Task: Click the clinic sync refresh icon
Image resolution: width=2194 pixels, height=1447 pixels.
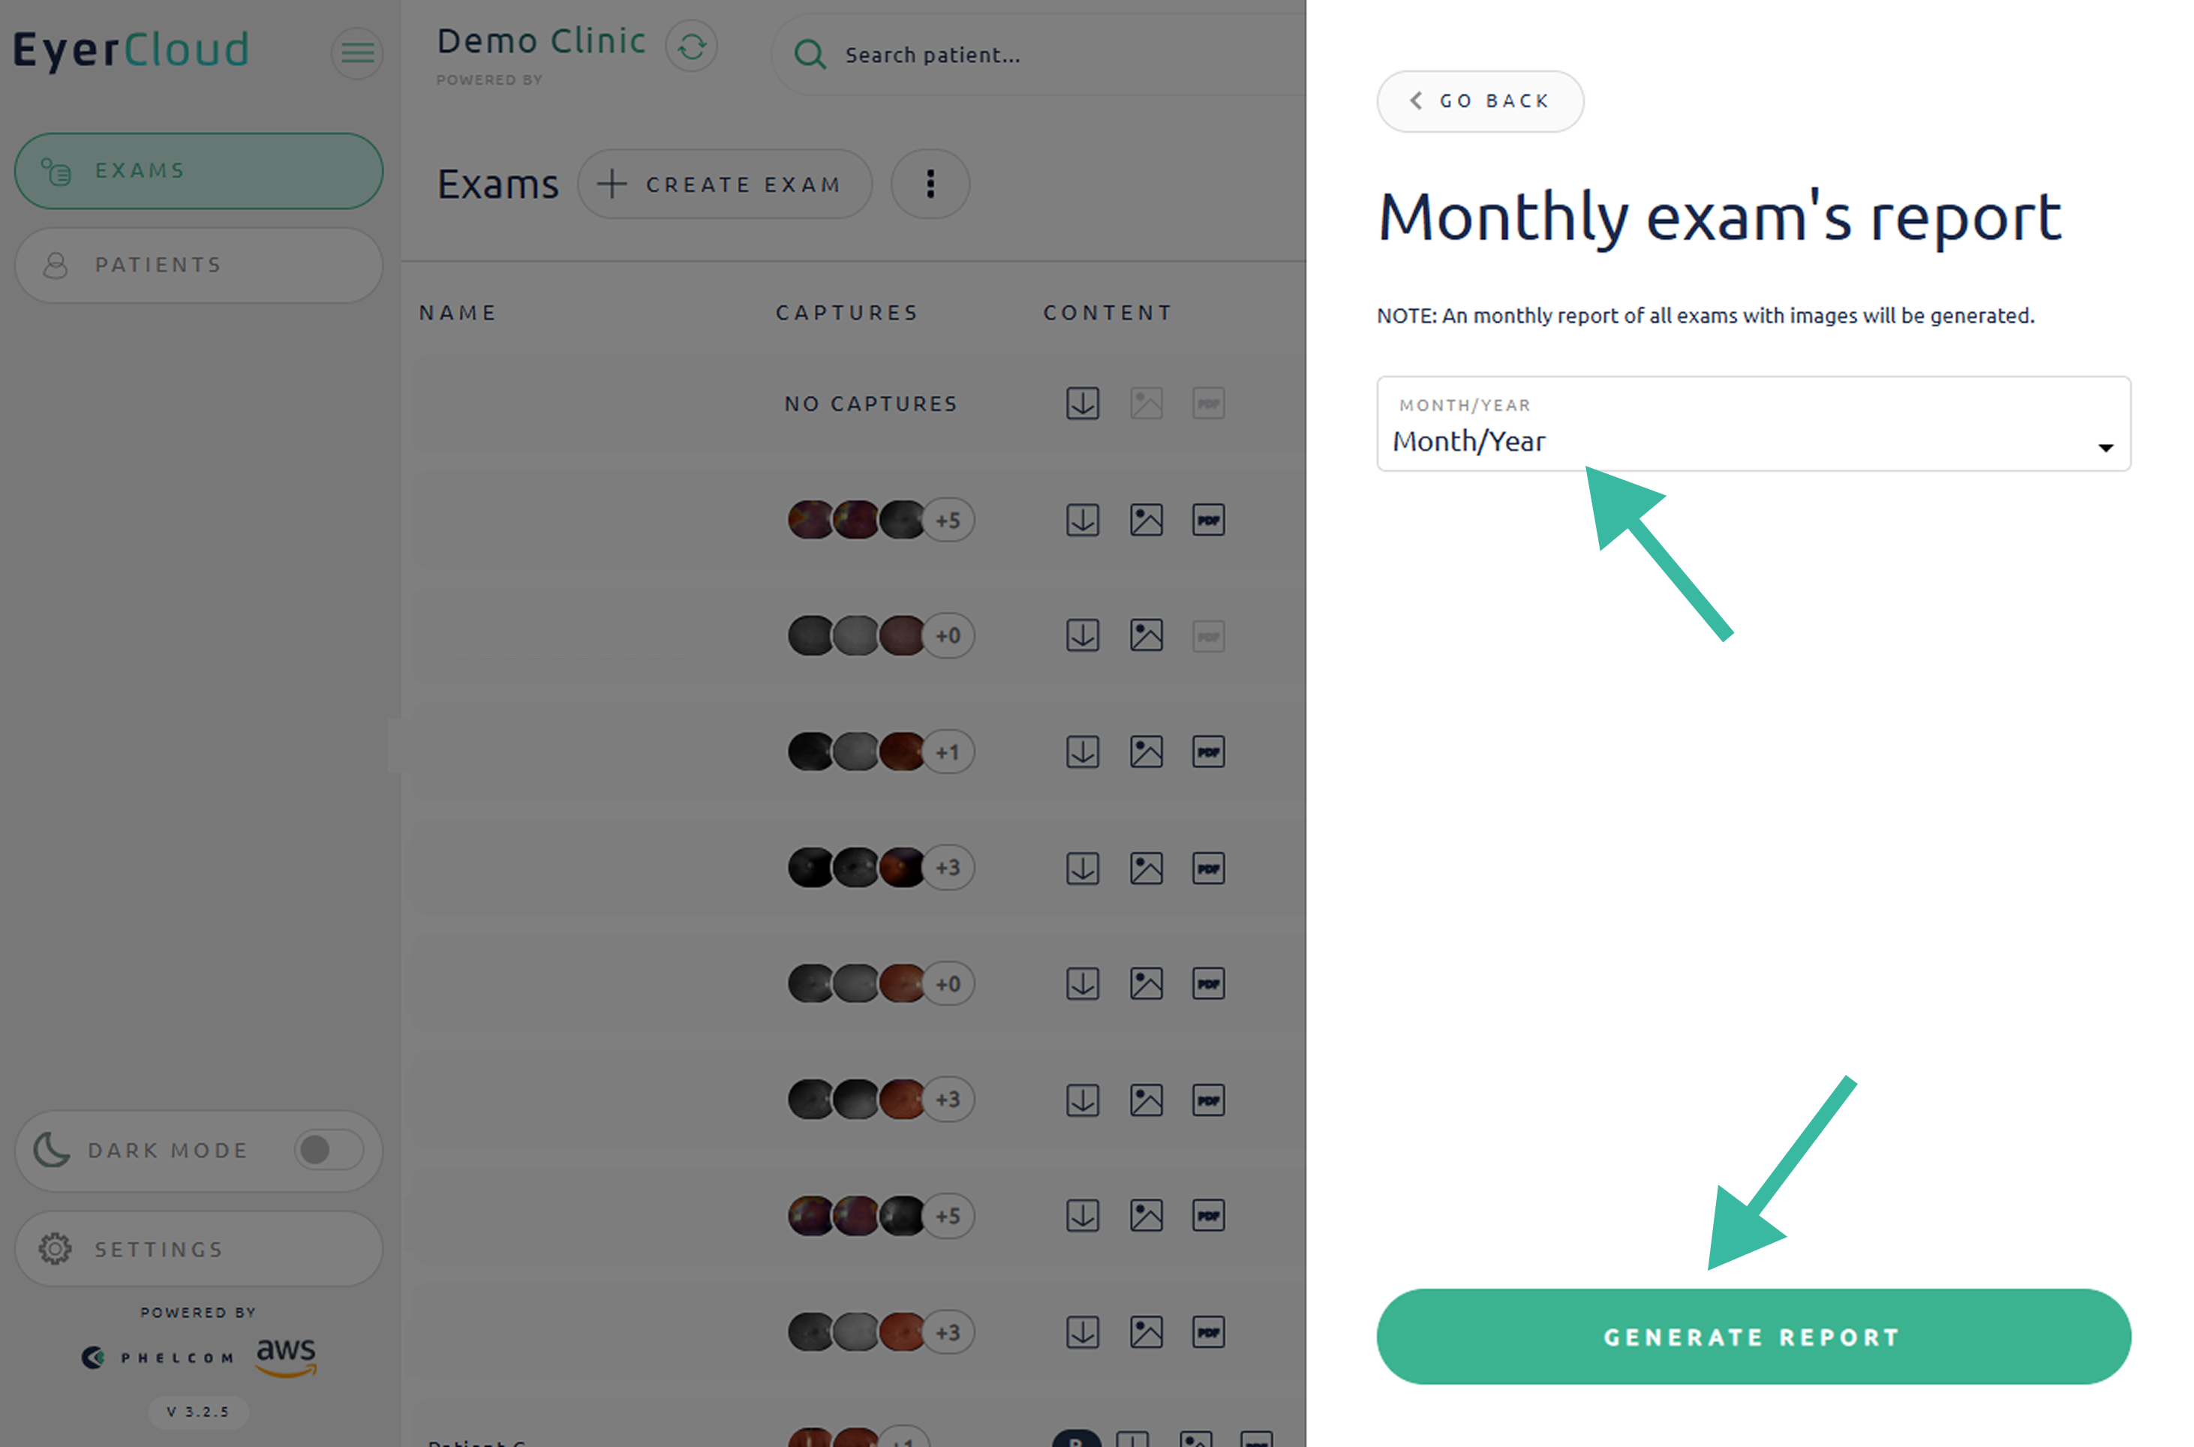Action: pyautogui.click(x=691, y=47)
